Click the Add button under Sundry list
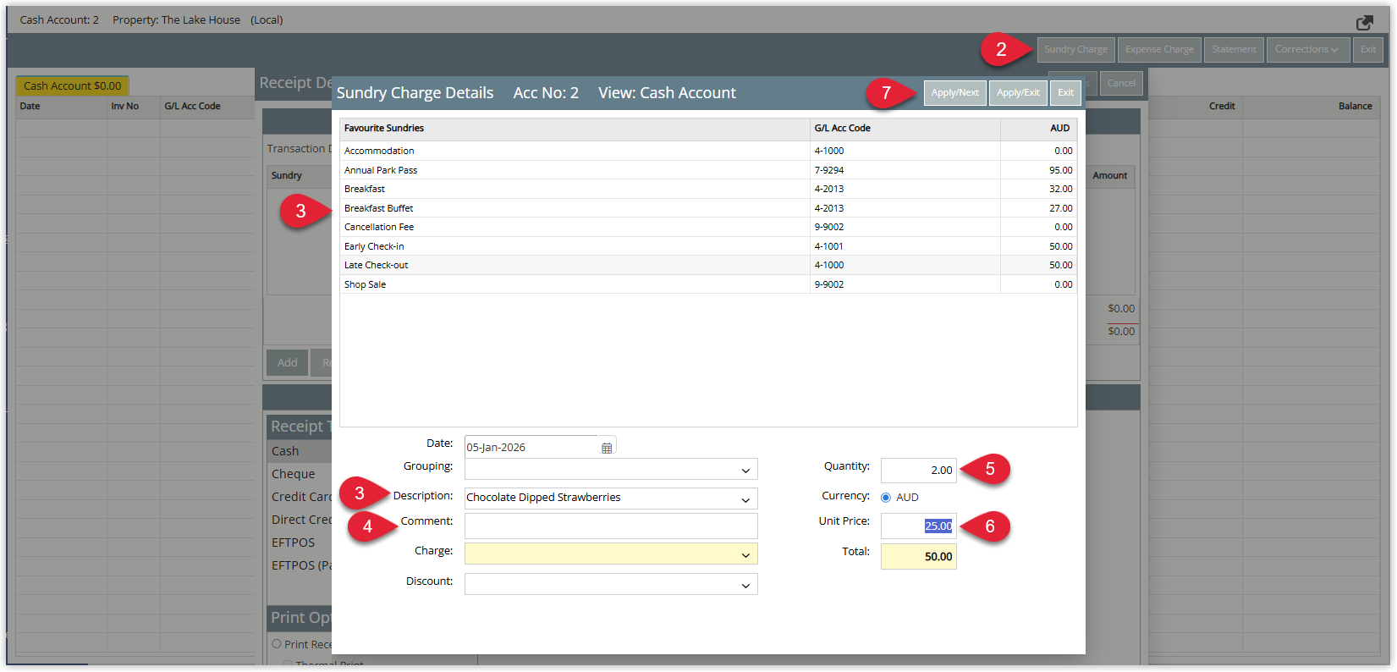Image resolution: width=1397 pixels, height=672 pixels. (x=287, y=362)
